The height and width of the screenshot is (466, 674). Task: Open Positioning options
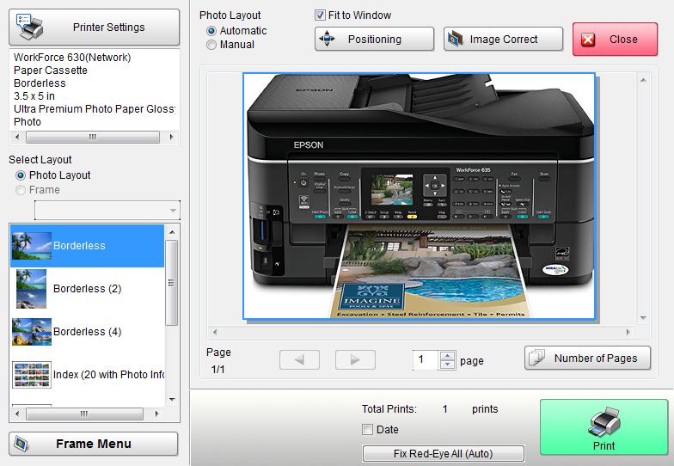click(375, 40)
